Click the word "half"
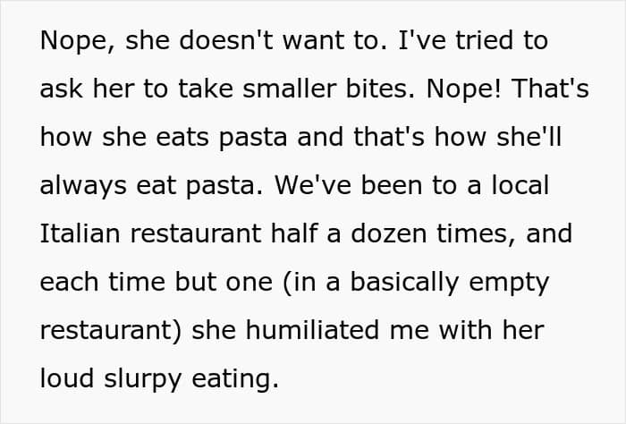 point(294,233)
